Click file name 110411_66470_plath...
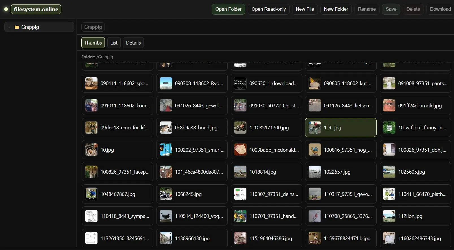454x250 pixels. [x=422, y=194]
